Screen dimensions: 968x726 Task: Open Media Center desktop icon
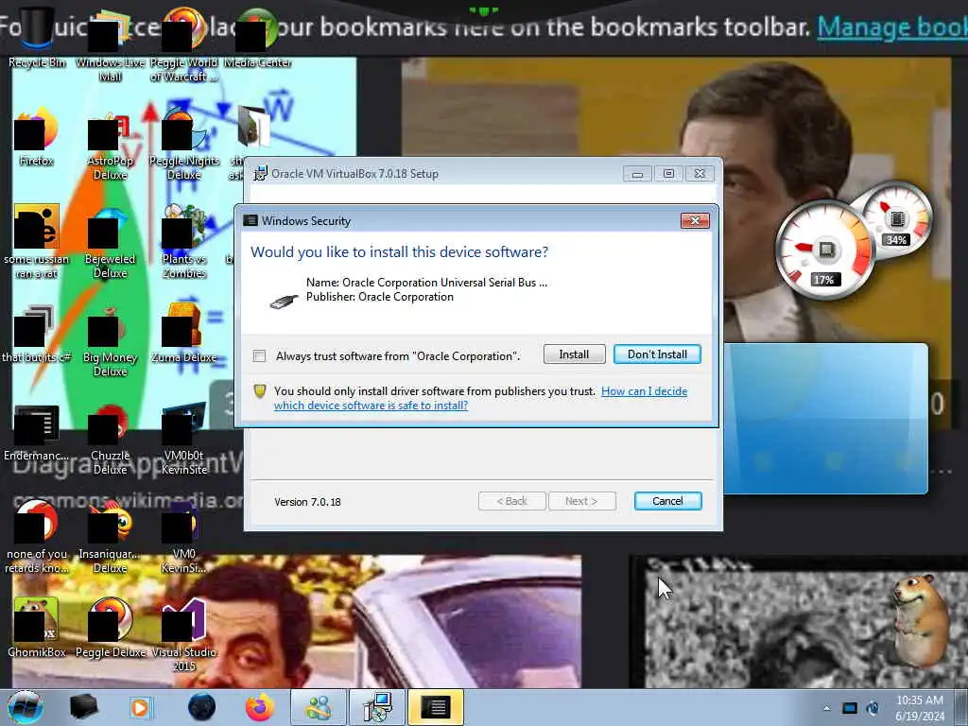tap(257, 36)
